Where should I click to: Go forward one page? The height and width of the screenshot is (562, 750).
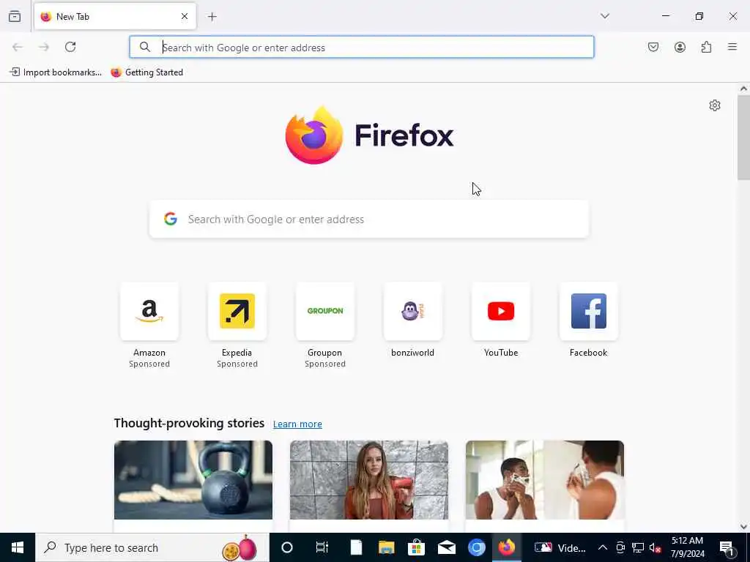click(44, 47)
